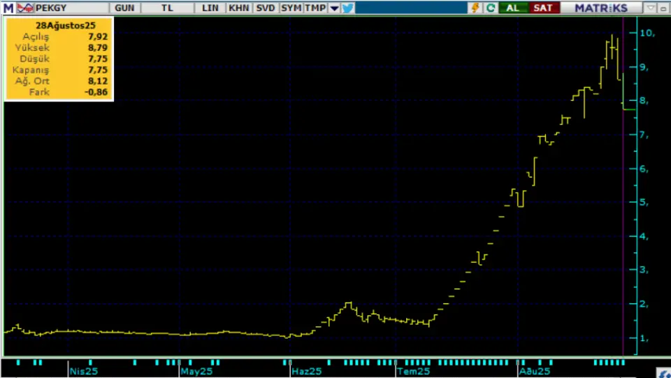Toggle LIN scale mode

[210, 8]
